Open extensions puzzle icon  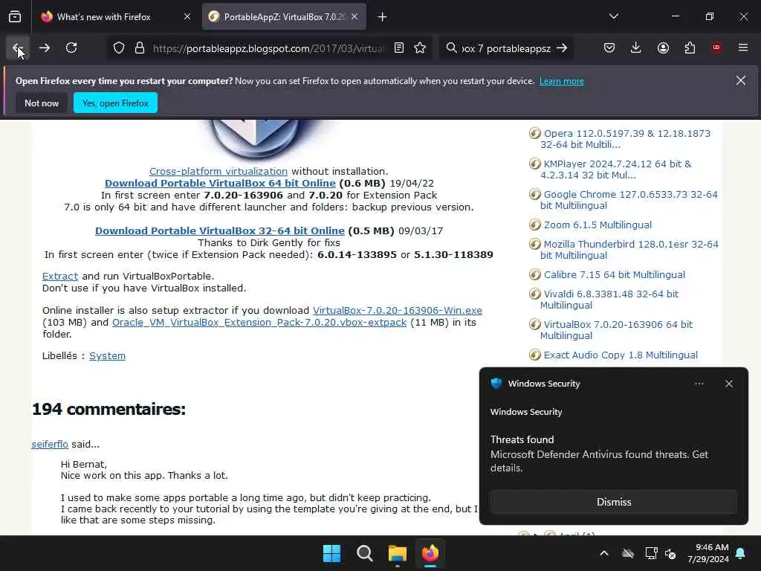[x=690, y=48]
